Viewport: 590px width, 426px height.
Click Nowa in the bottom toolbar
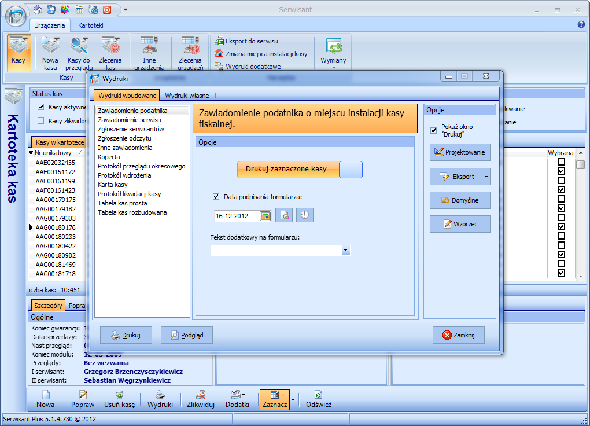(x=45, y=399)
